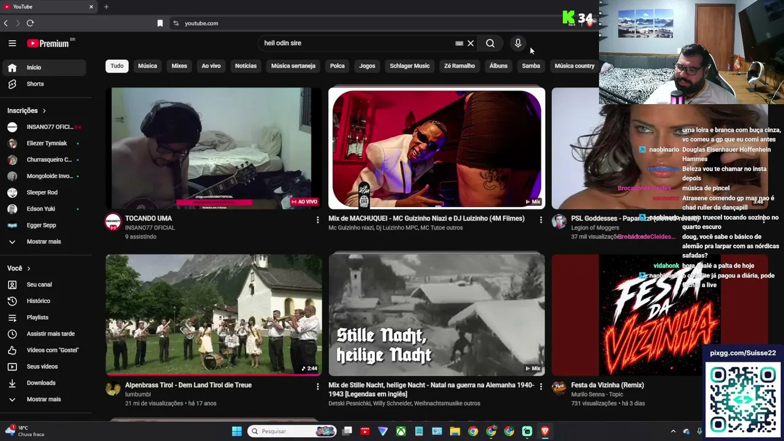The width and height of the screenshot is (784, 441).
Task: Select the Música sertaneja chip
Action: (x=293, y=66)
